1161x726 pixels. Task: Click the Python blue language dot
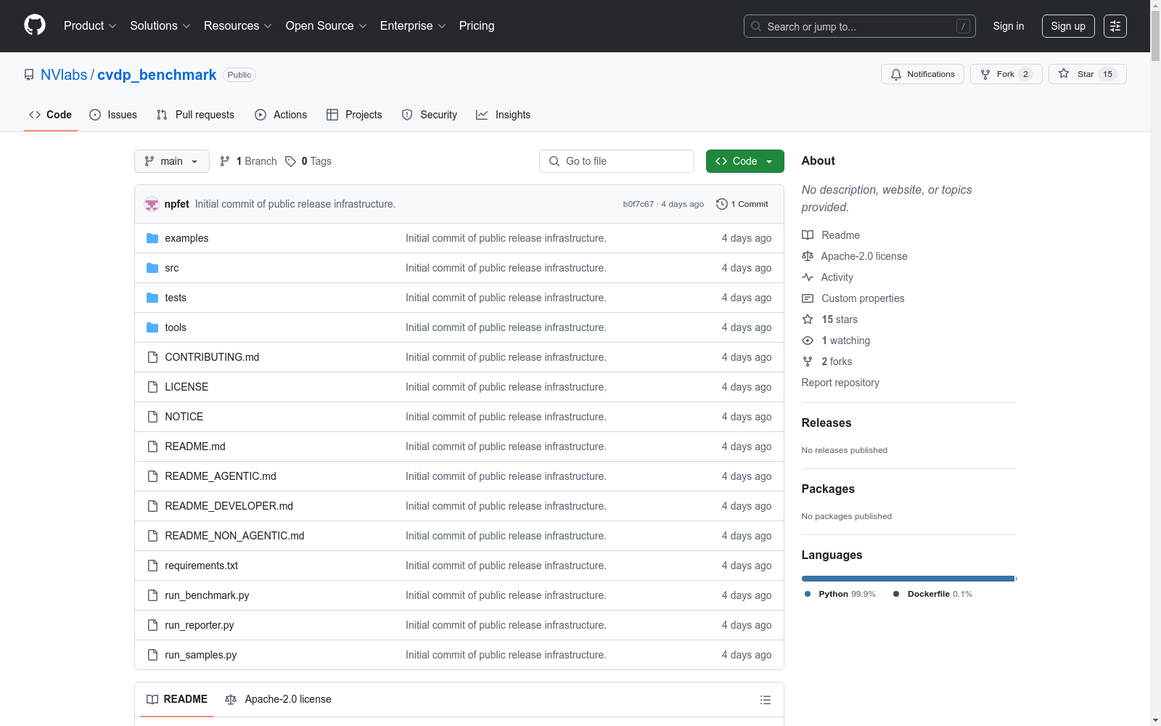click(x=808, y=594)
